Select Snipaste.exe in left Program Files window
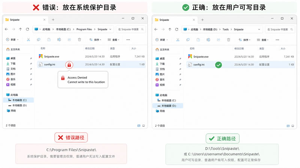 click(91, 56)
